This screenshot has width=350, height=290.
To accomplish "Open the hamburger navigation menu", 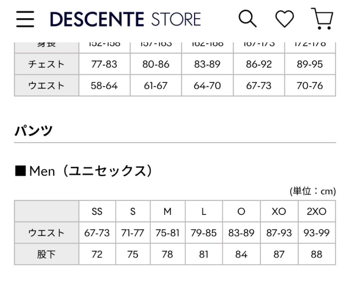I will (x=25, y=19).
